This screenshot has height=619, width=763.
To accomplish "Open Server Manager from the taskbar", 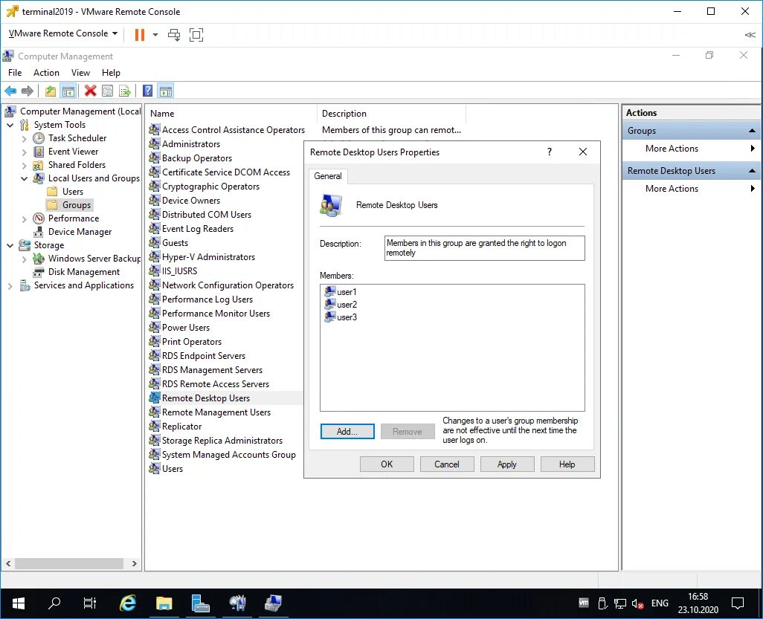I will click(200, 603).
